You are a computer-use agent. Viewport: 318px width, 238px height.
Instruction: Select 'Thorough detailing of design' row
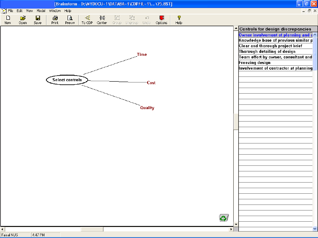point(275,52)
